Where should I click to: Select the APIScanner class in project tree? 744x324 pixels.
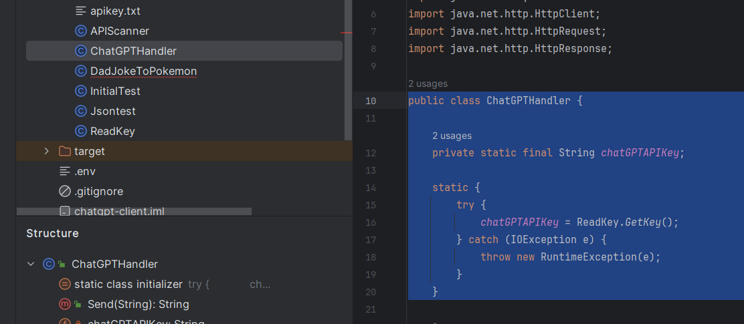120,31
